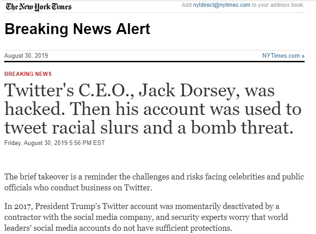
Task: Click the word "Add" before the email address
Action: (186, 5)
